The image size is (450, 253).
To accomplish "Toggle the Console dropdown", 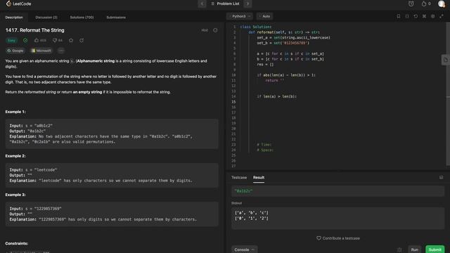I will pyautogui.click(x=244, y=249).
